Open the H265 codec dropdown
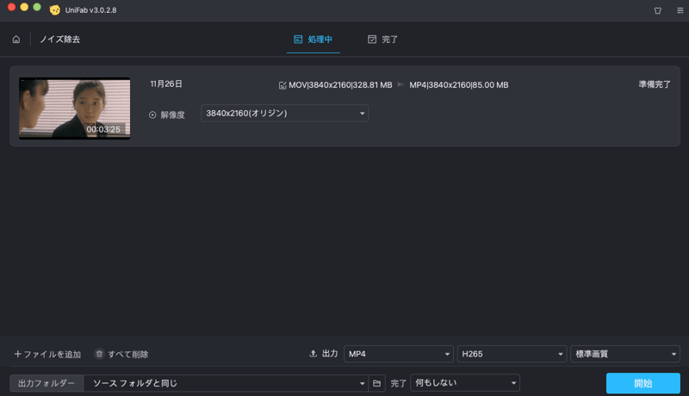Viewport: 689px width, 396px height. (x=512, y=354)
